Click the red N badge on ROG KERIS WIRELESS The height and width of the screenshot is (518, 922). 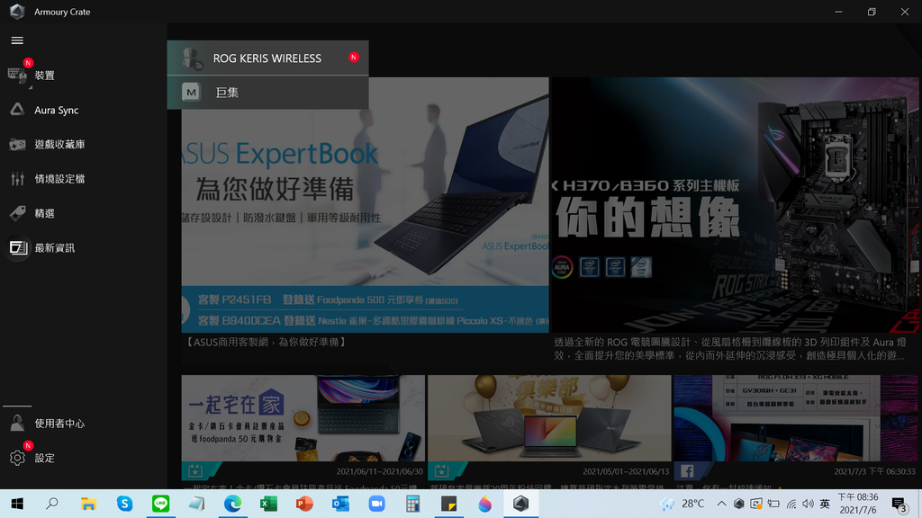coord(353,57)
